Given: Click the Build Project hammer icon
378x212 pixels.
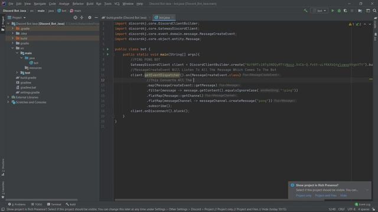Looking at the screenshot, I should point(305,11).
